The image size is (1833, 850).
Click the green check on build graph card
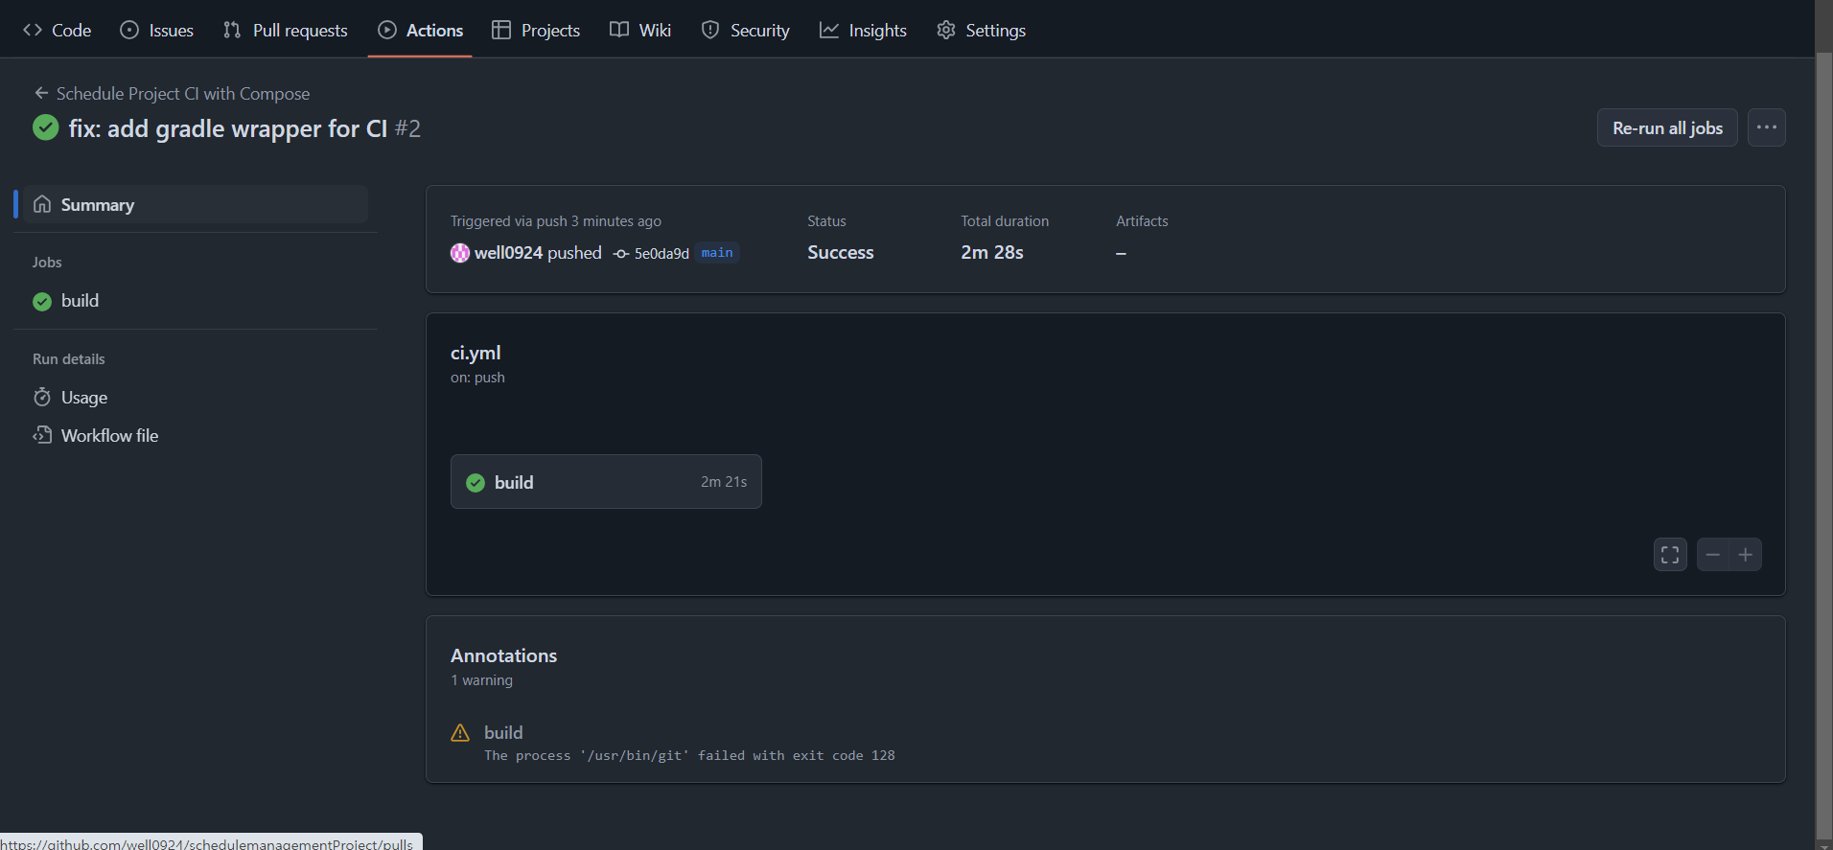point(476,482)
